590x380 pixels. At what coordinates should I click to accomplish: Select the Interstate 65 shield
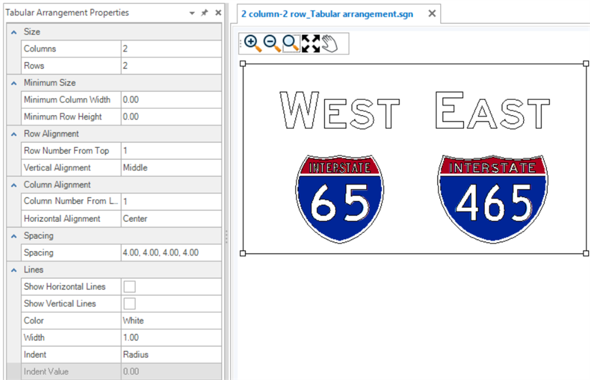pyautogui.click(x=340, y=199)
